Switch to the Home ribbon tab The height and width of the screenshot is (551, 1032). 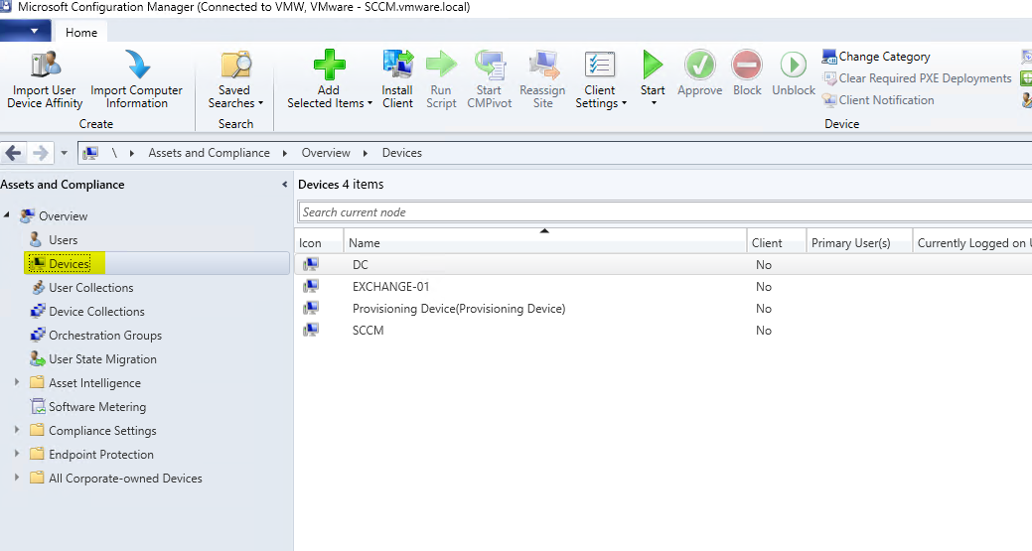(x=81, y=32)
